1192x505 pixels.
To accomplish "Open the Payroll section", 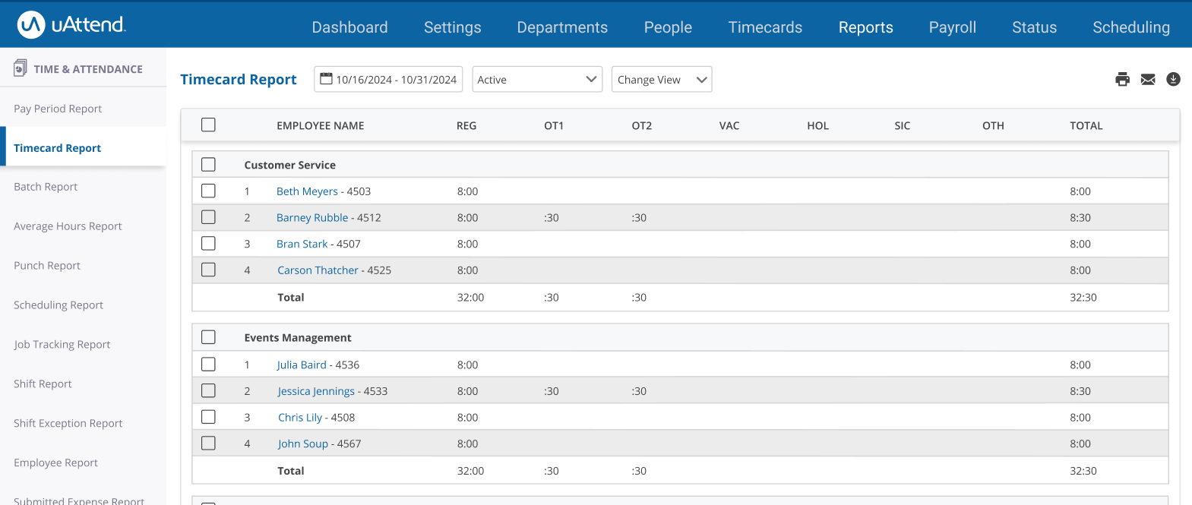I will 952,27.
